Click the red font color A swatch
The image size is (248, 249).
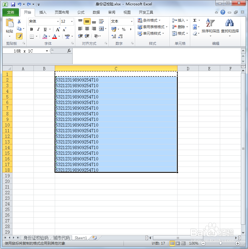[x=55, y=36]
